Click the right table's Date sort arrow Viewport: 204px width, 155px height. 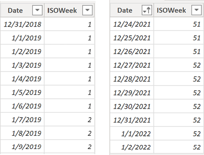coord(147,10)
